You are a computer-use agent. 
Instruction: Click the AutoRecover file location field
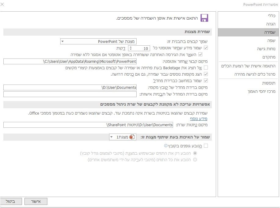(x=70, y=61)
